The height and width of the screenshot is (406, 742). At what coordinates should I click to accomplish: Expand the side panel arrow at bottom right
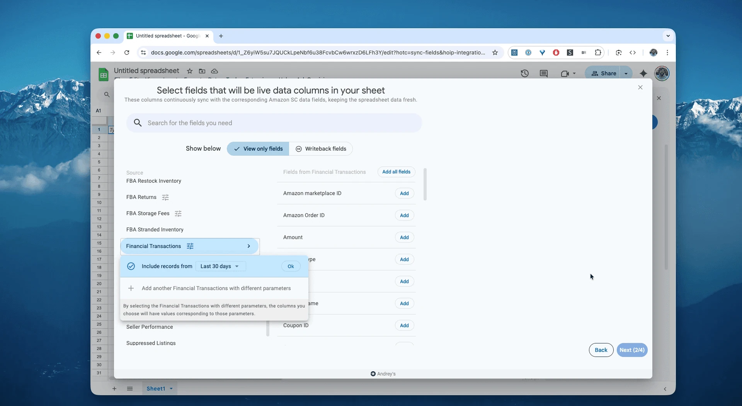click(x=665, y=389)
